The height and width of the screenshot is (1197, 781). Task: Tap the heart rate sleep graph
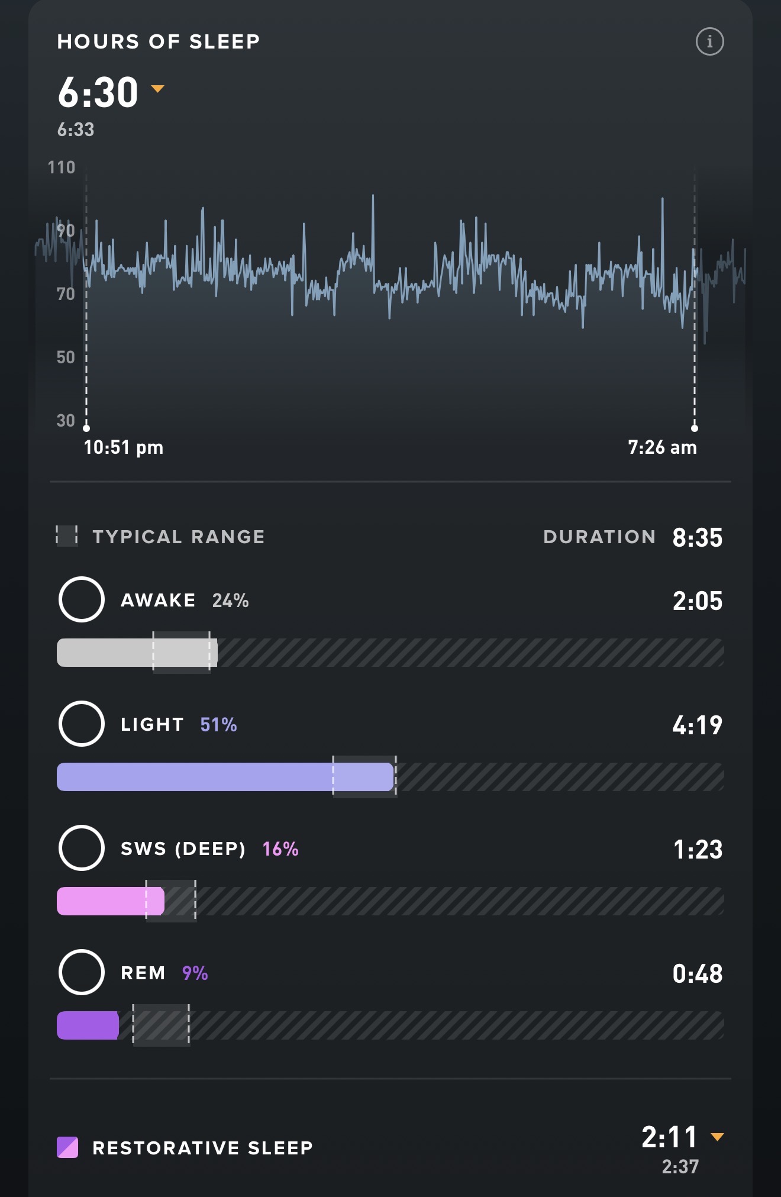[390, 284]
